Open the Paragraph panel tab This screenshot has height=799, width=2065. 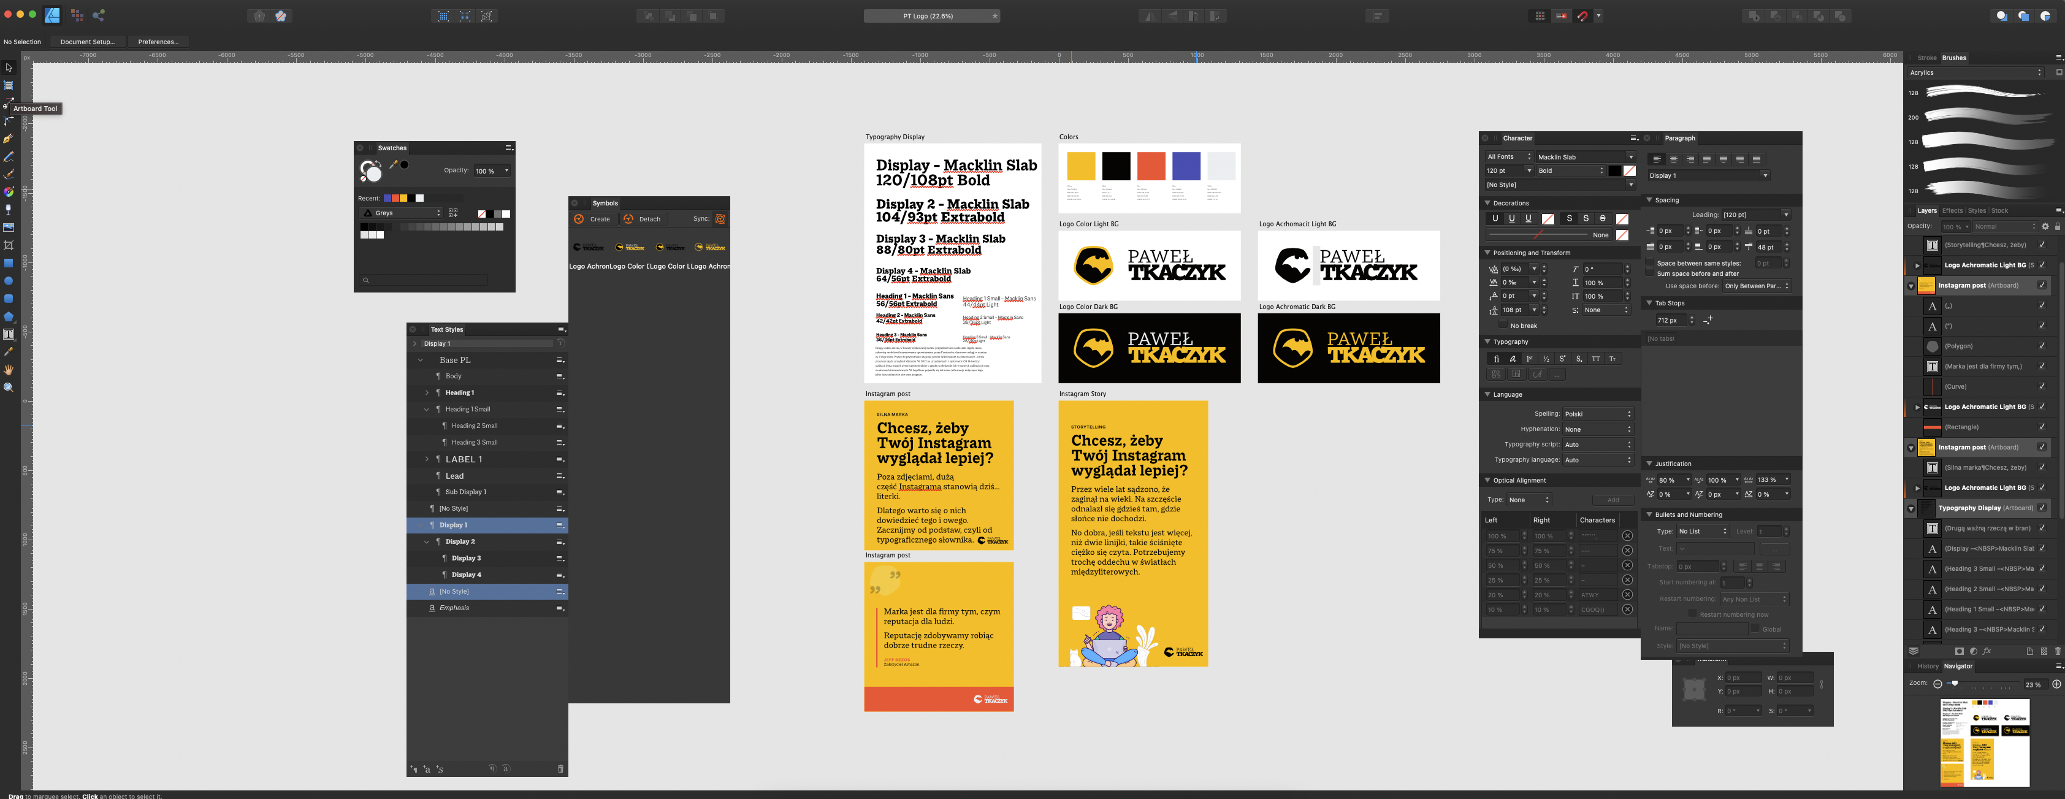pos(1679,138)
